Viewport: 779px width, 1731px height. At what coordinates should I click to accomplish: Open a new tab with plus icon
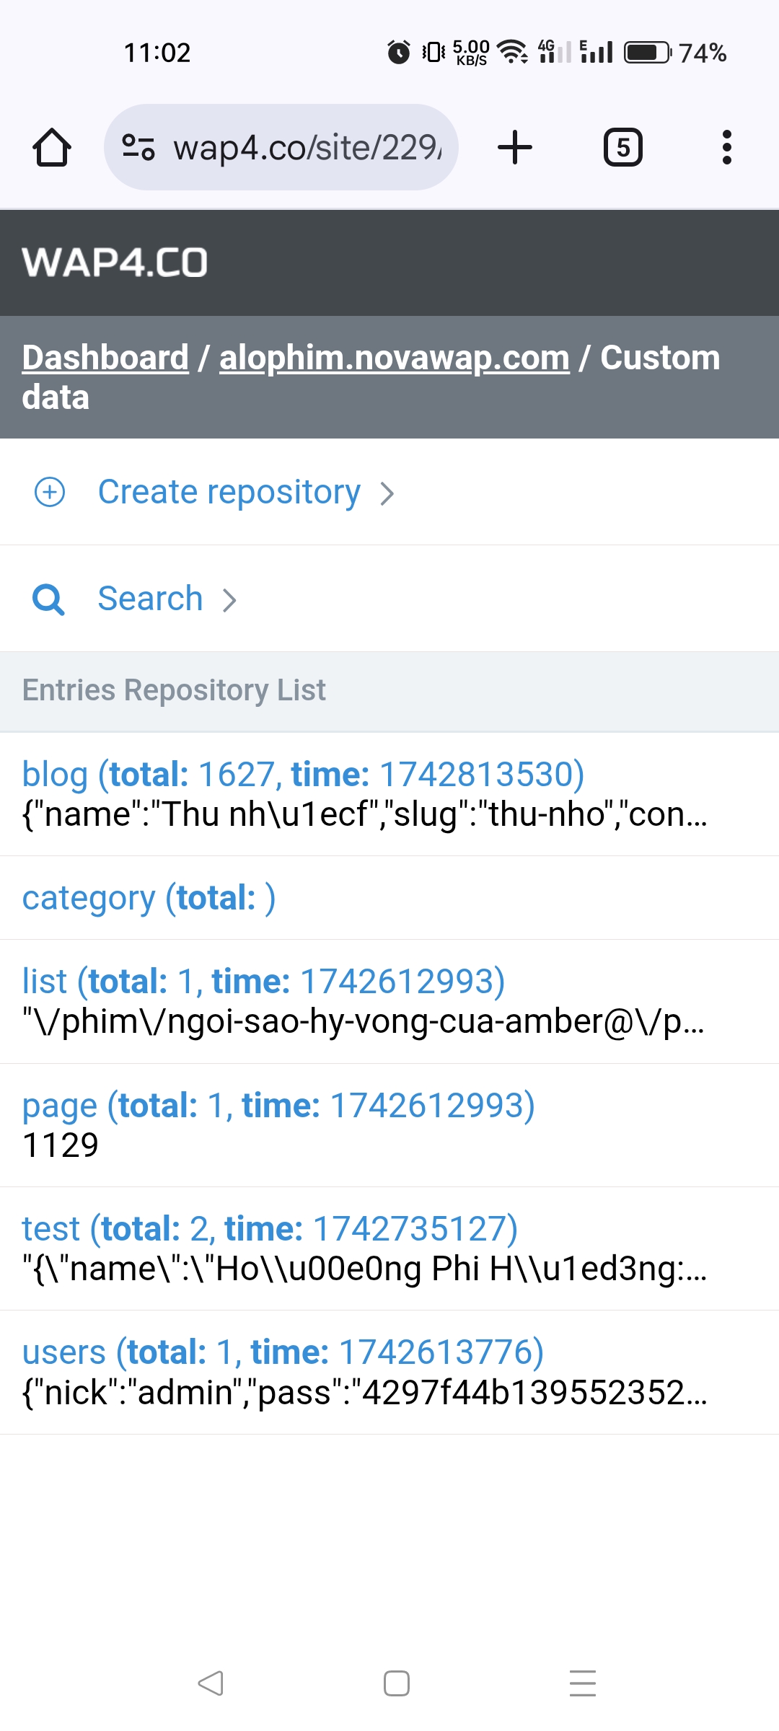click(515, 147)
